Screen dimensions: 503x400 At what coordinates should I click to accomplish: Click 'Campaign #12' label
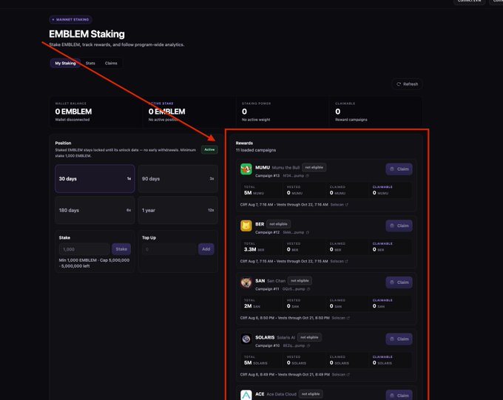268,233
